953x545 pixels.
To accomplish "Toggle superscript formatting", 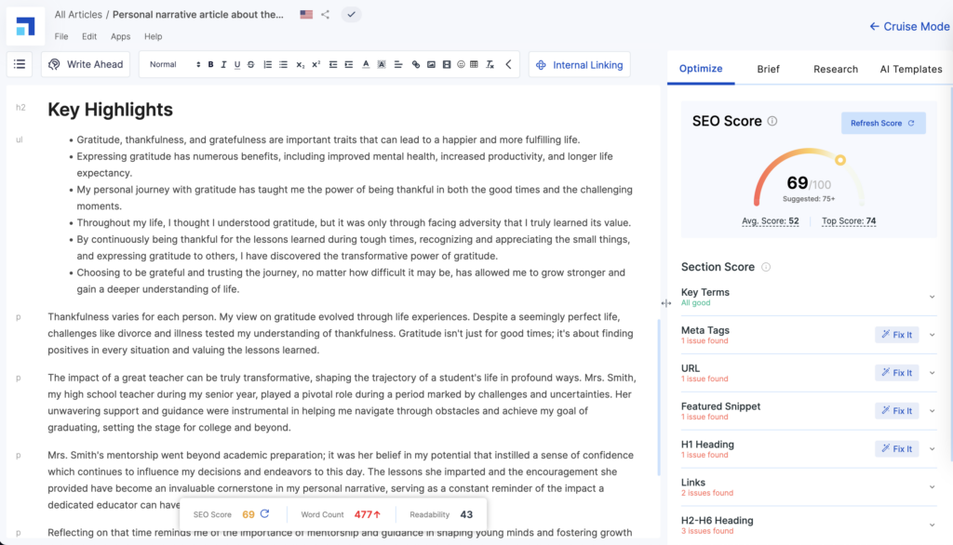I will [x=315, y=64].
